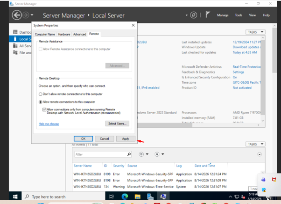This screenshot has width=281, height=204.
Task: Switch to the Advanced tab
Action: coord(79,34)
